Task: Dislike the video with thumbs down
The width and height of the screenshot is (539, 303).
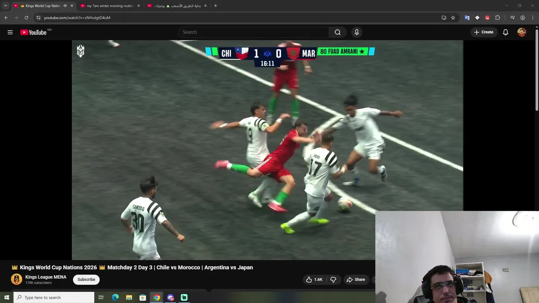Action: click(x=333, y=279)
